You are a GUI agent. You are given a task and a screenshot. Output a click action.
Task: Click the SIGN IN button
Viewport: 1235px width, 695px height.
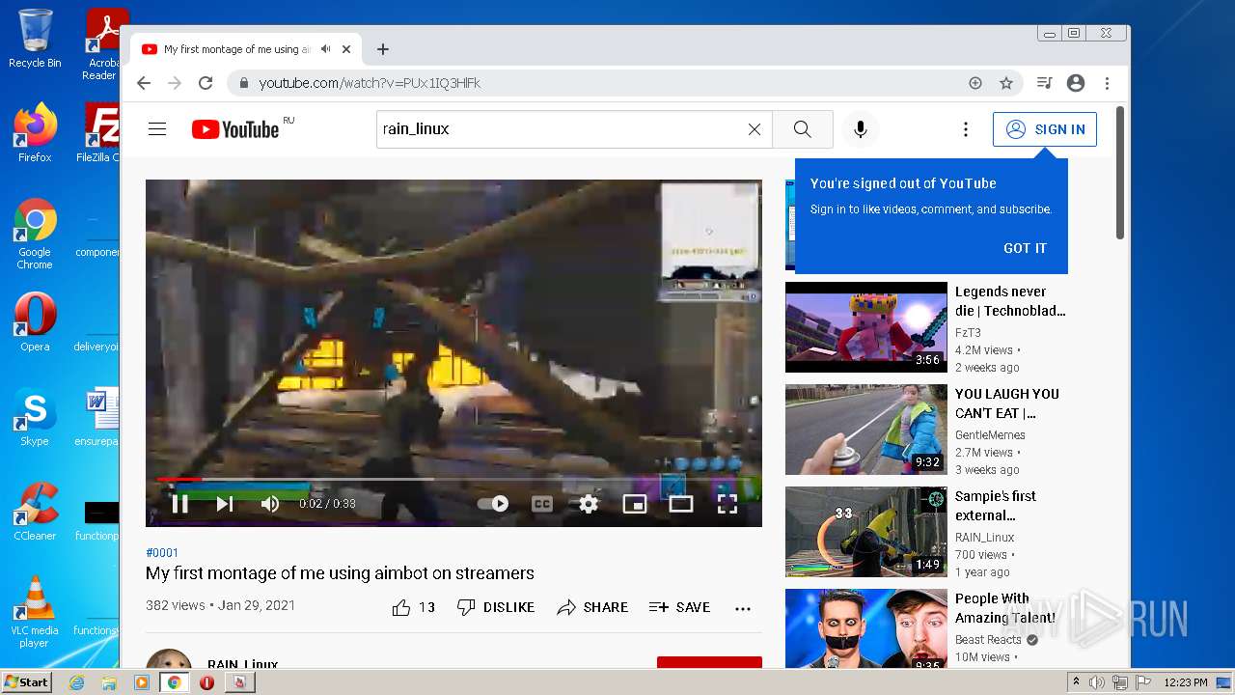tap(1045, 129)
